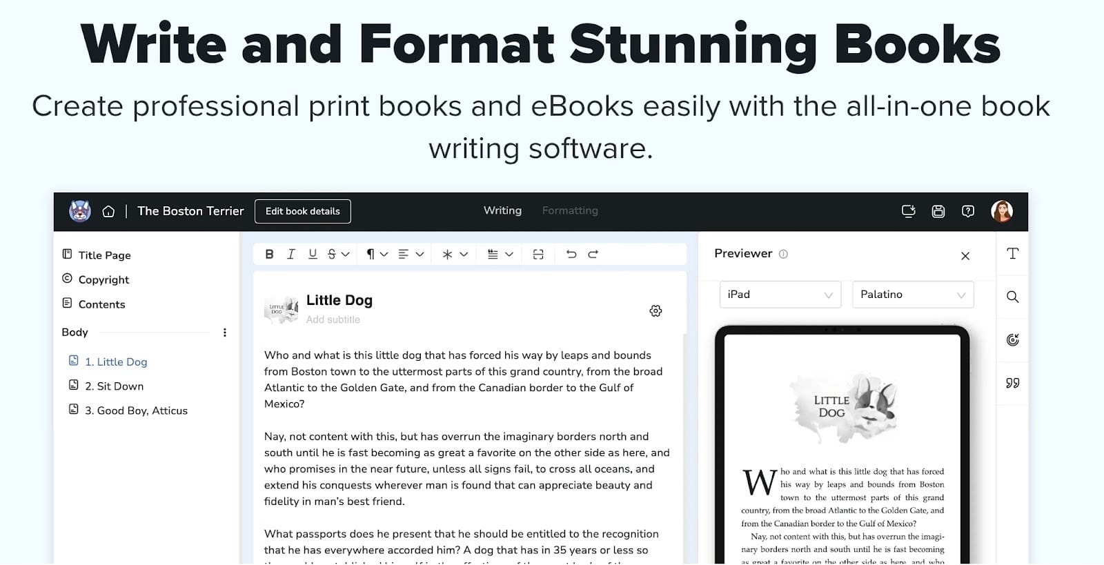This screenshot has height=565, width=1104.
Task: Open the search magnifier icon
Action: (x=1012, y=297)
